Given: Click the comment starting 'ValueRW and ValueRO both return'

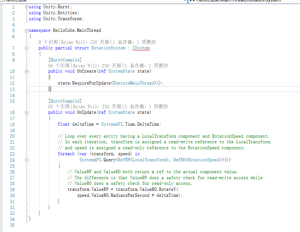Looking at the screenshot, I should pyautogui.click(x=152, y=172).
